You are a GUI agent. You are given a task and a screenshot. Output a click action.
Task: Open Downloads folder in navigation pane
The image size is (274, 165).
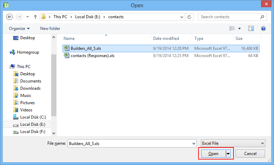point(30,88)
